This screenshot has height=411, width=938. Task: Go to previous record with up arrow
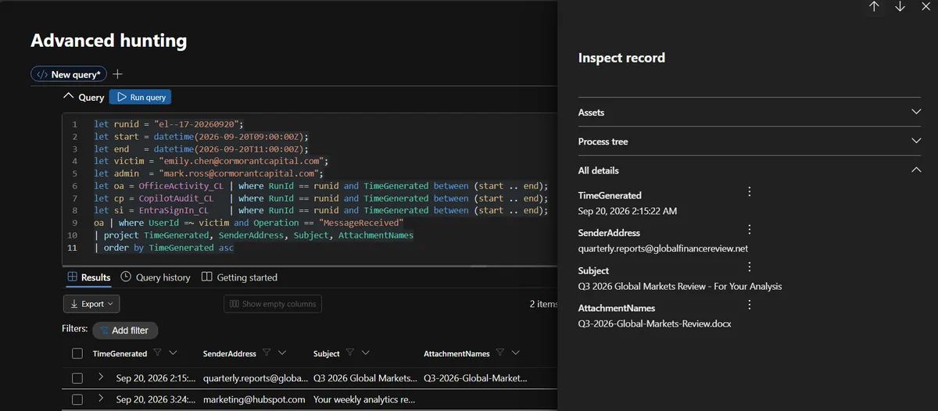pyautogui.click(x=874, y=6)
